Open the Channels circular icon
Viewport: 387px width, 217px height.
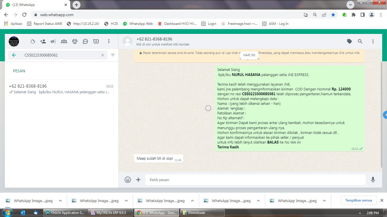point(75,42)
